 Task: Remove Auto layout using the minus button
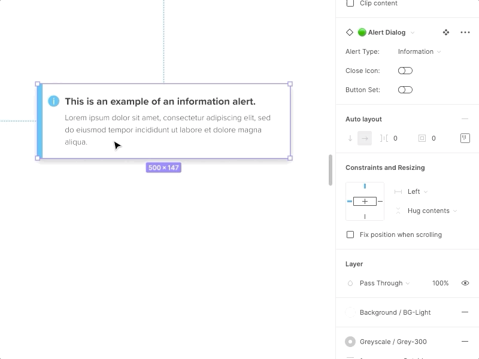(x=465, y=118)
